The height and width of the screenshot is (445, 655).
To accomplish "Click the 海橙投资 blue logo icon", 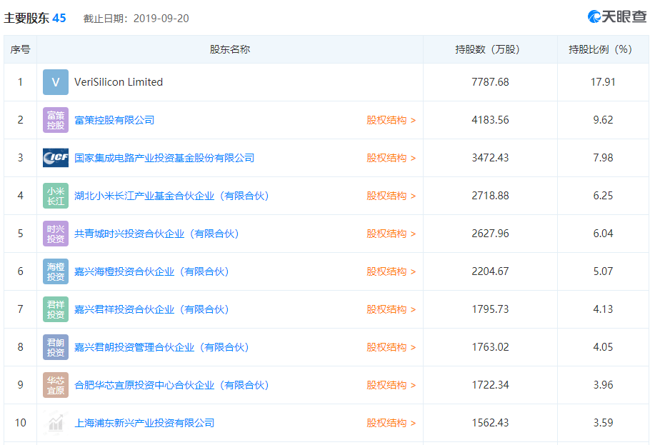I will pos(55,271).
